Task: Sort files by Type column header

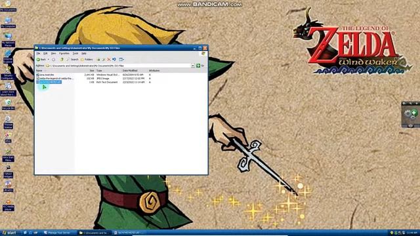Action: 108,71
